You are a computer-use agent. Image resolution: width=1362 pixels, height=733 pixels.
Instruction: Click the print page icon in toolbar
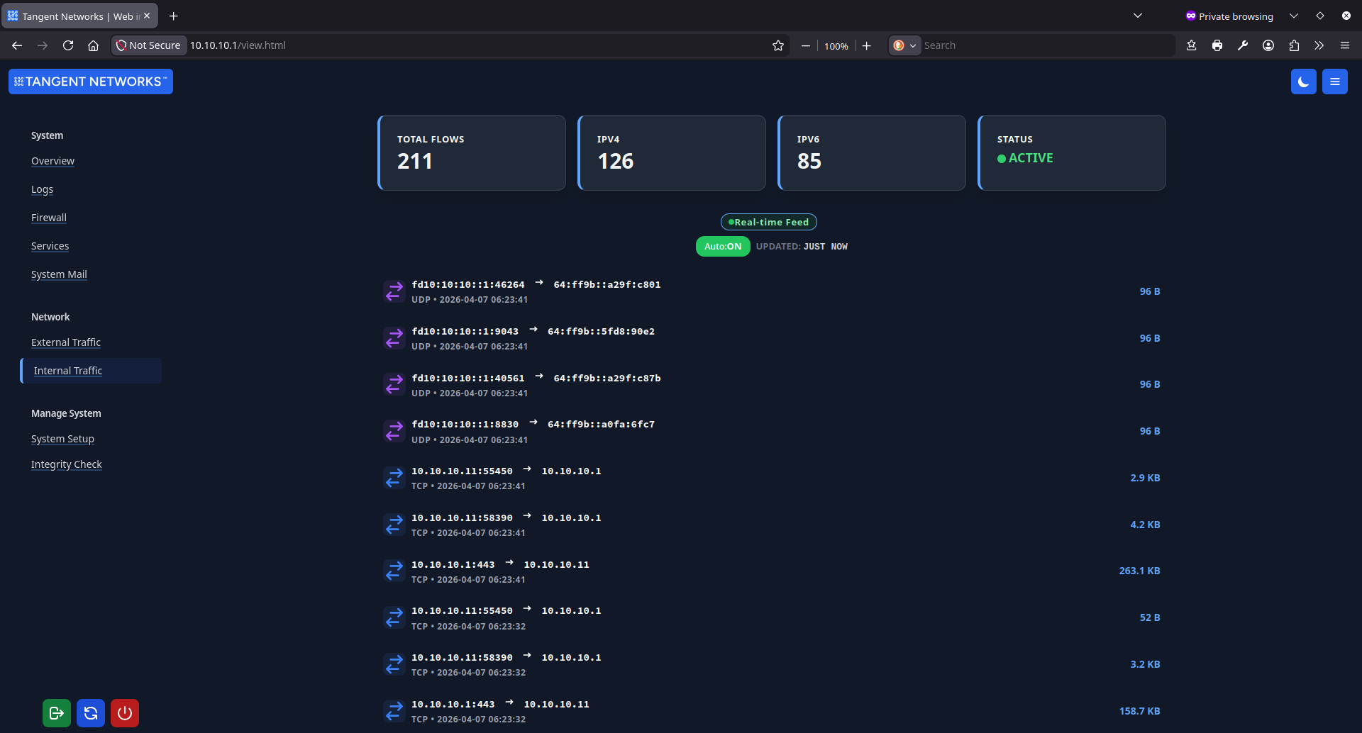(1217, 45)
